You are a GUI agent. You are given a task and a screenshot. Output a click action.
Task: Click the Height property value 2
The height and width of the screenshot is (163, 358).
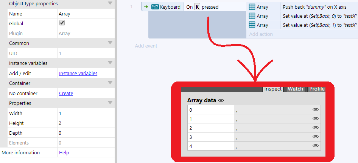click(x=86, y=123)
